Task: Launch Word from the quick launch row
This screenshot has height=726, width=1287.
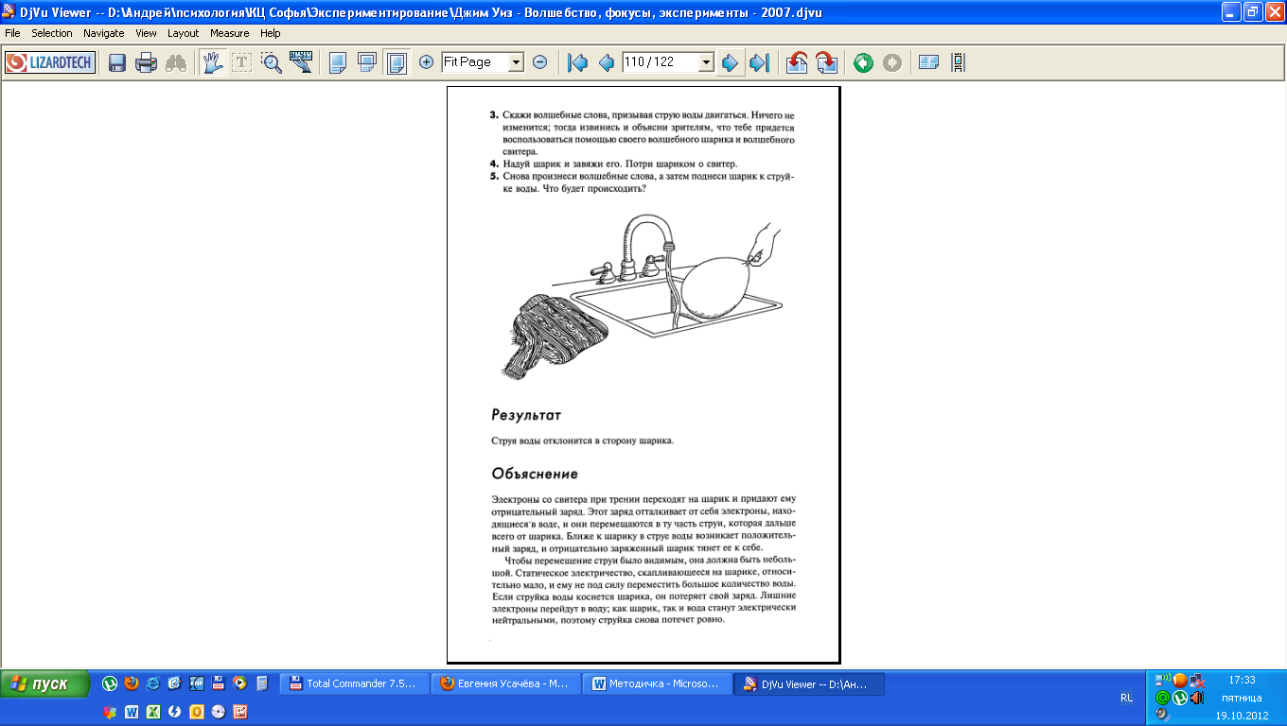Action: [132, 711]
